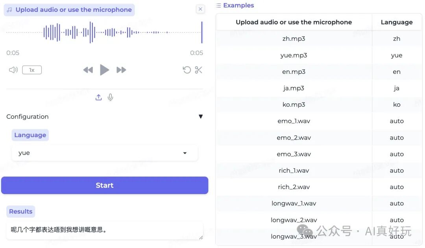Click the music note icon by the Upload audio label
Image resolution: width=425 pixels, height=248 pixels.
click(9, 10)
